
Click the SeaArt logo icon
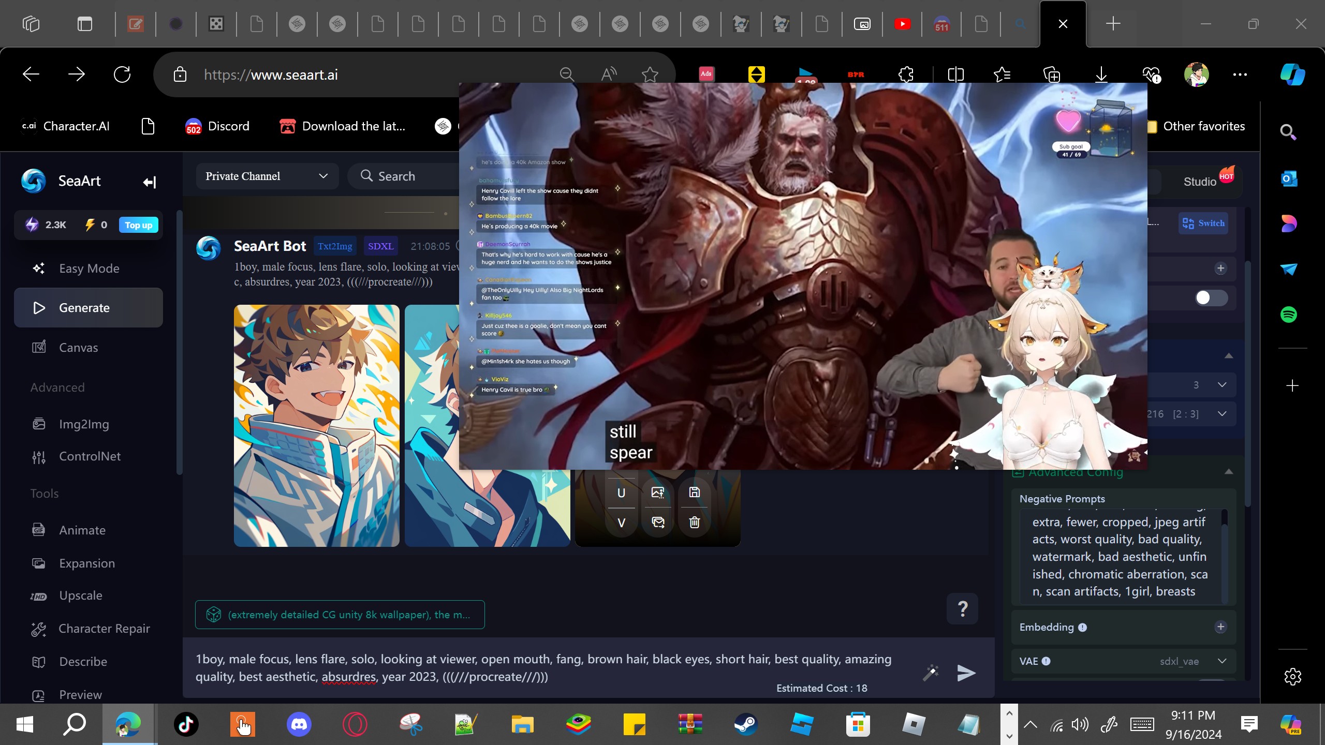point(34,181)
